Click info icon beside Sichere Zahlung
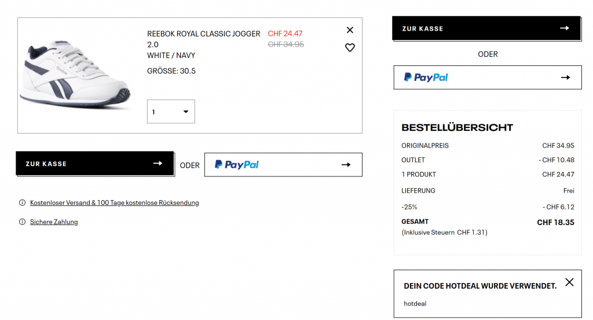Screen dimensions: 593x320 pyautogui.click(x=23, y=222)
